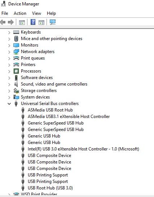The image size is (154, 197).
Task: Click the Scan for hardware changes icon
Action: click(x=53, y=22)
